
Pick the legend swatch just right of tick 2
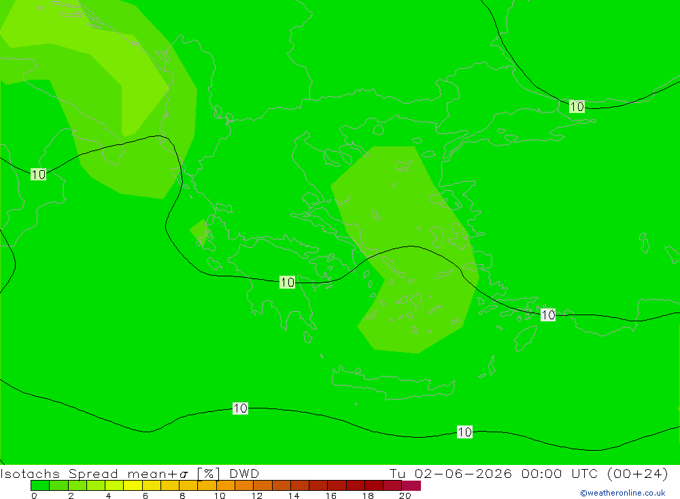(x=78, y=485)
